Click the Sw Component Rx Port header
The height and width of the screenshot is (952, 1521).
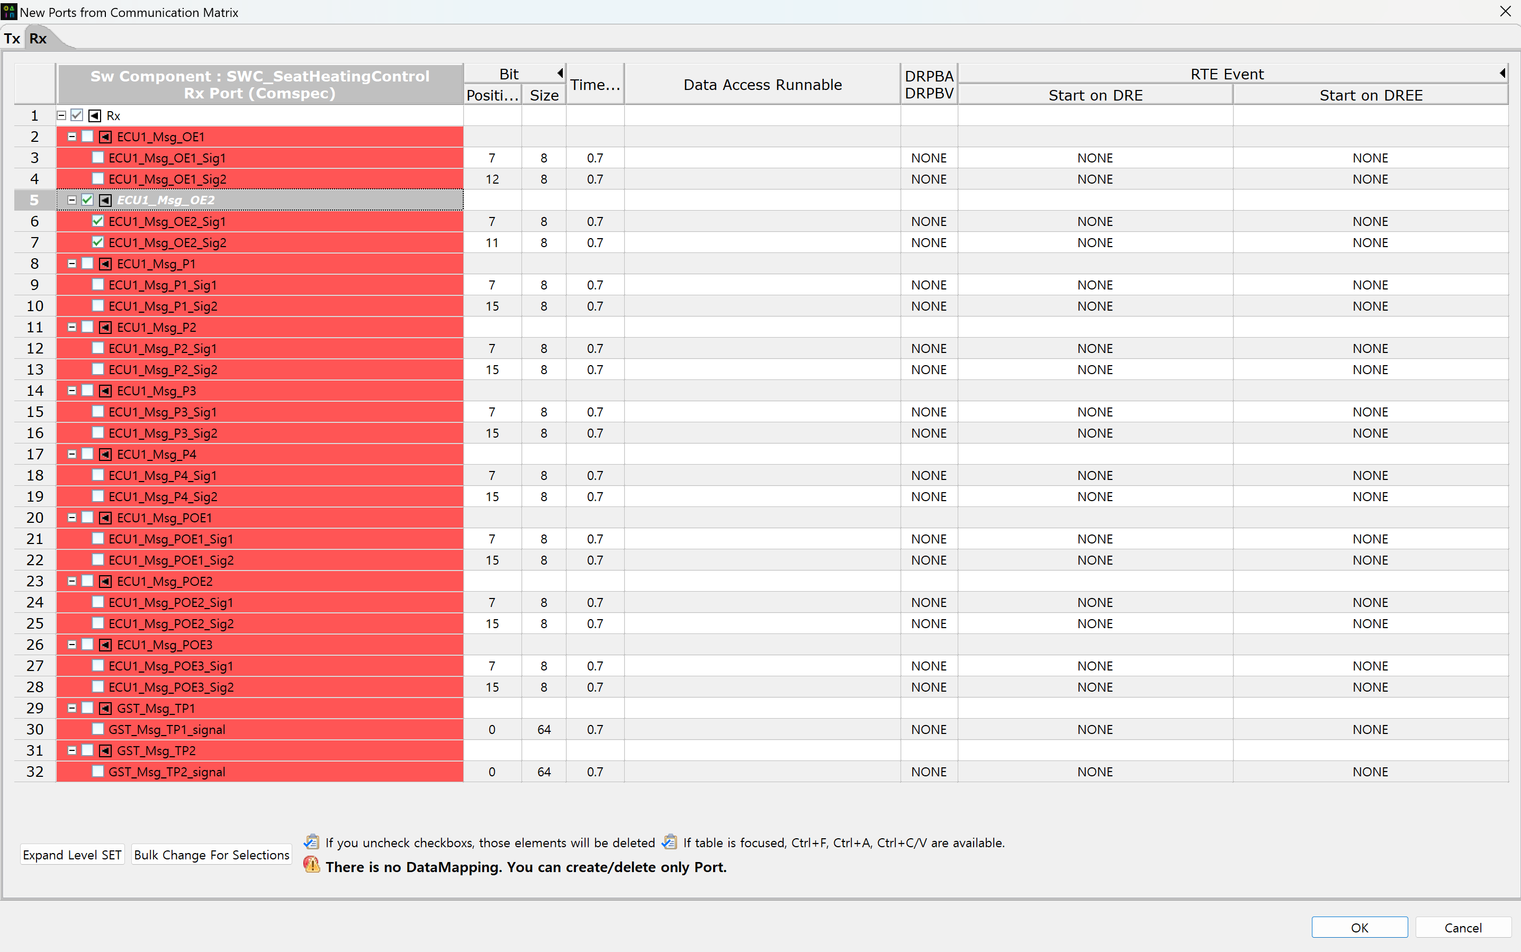pos(260,84)
